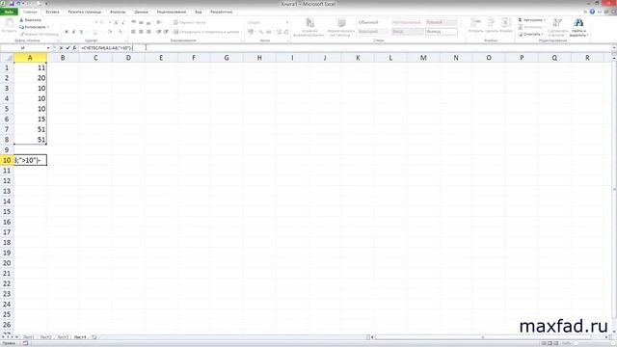Screen dimensions: 617x347
Task: Toggle Wrap Text (Перенос текста)
Action: pyautogui.click(x=190, y=22)
